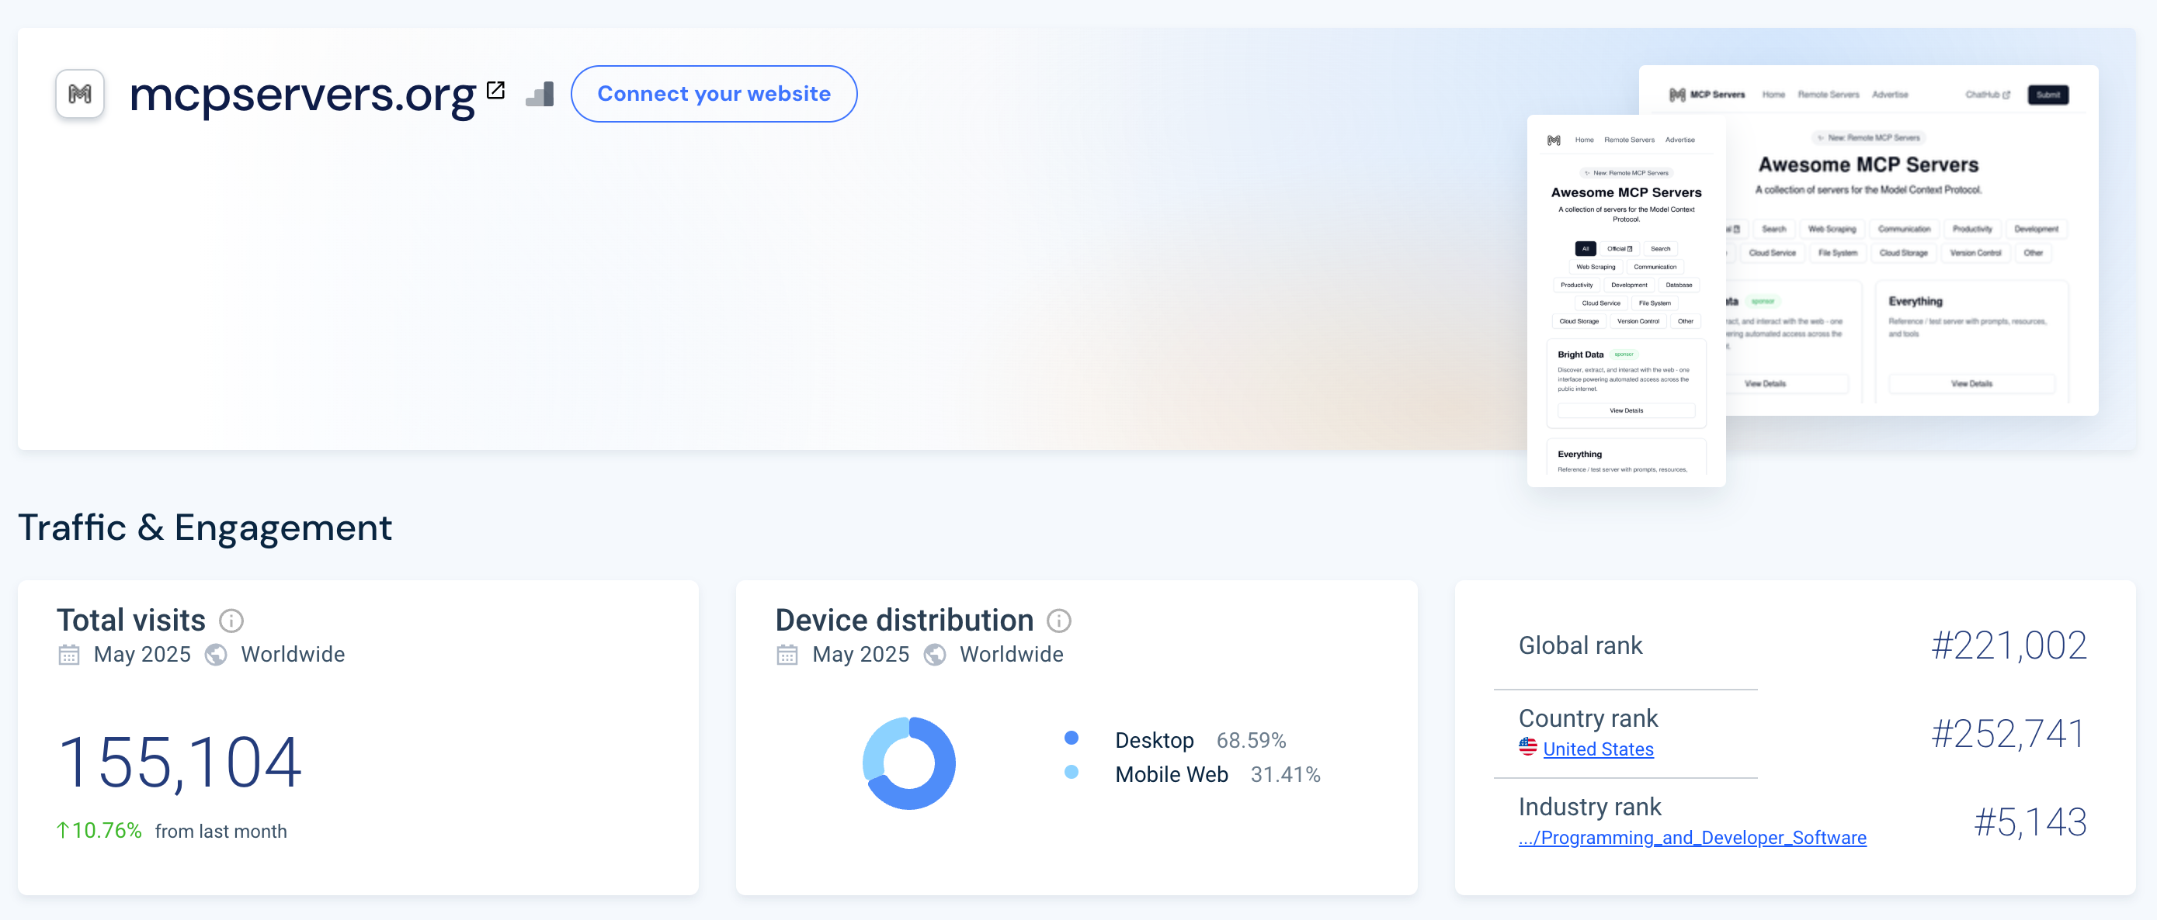Click the United States flag icon
2157x920 pixels.
point(1528,747)
